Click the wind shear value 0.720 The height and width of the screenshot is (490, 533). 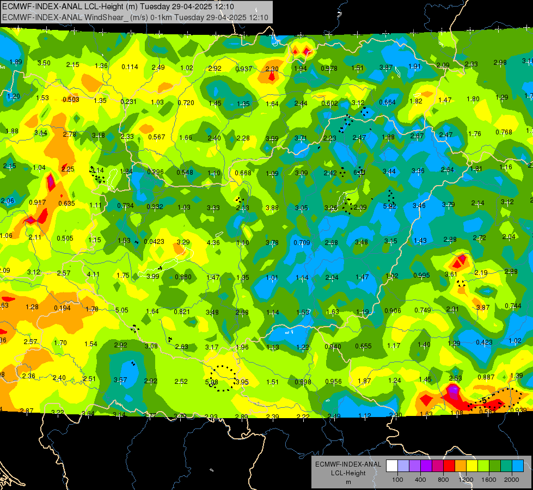pos(186,102)
